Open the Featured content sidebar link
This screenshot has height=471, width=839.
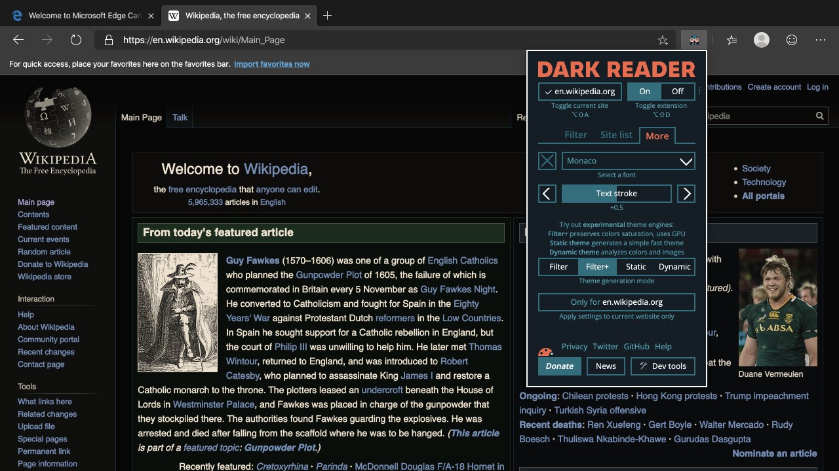tap(47, 227)
